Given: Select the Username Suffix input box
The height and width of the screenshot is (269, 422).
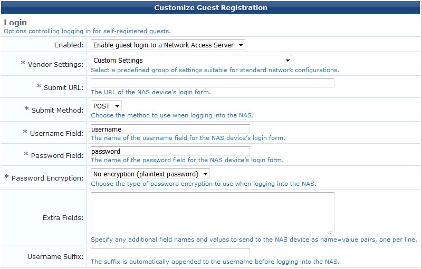Looking at the screenshot, I should (x=170, y=253).
